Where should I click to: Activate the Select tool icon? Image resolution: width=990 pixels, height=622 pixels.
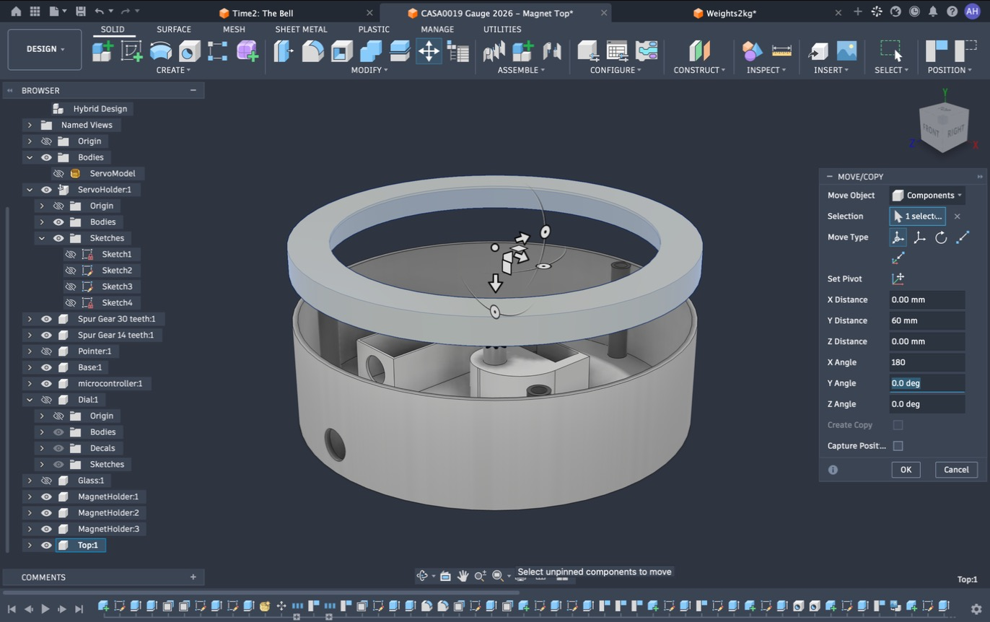click(891, 51)
